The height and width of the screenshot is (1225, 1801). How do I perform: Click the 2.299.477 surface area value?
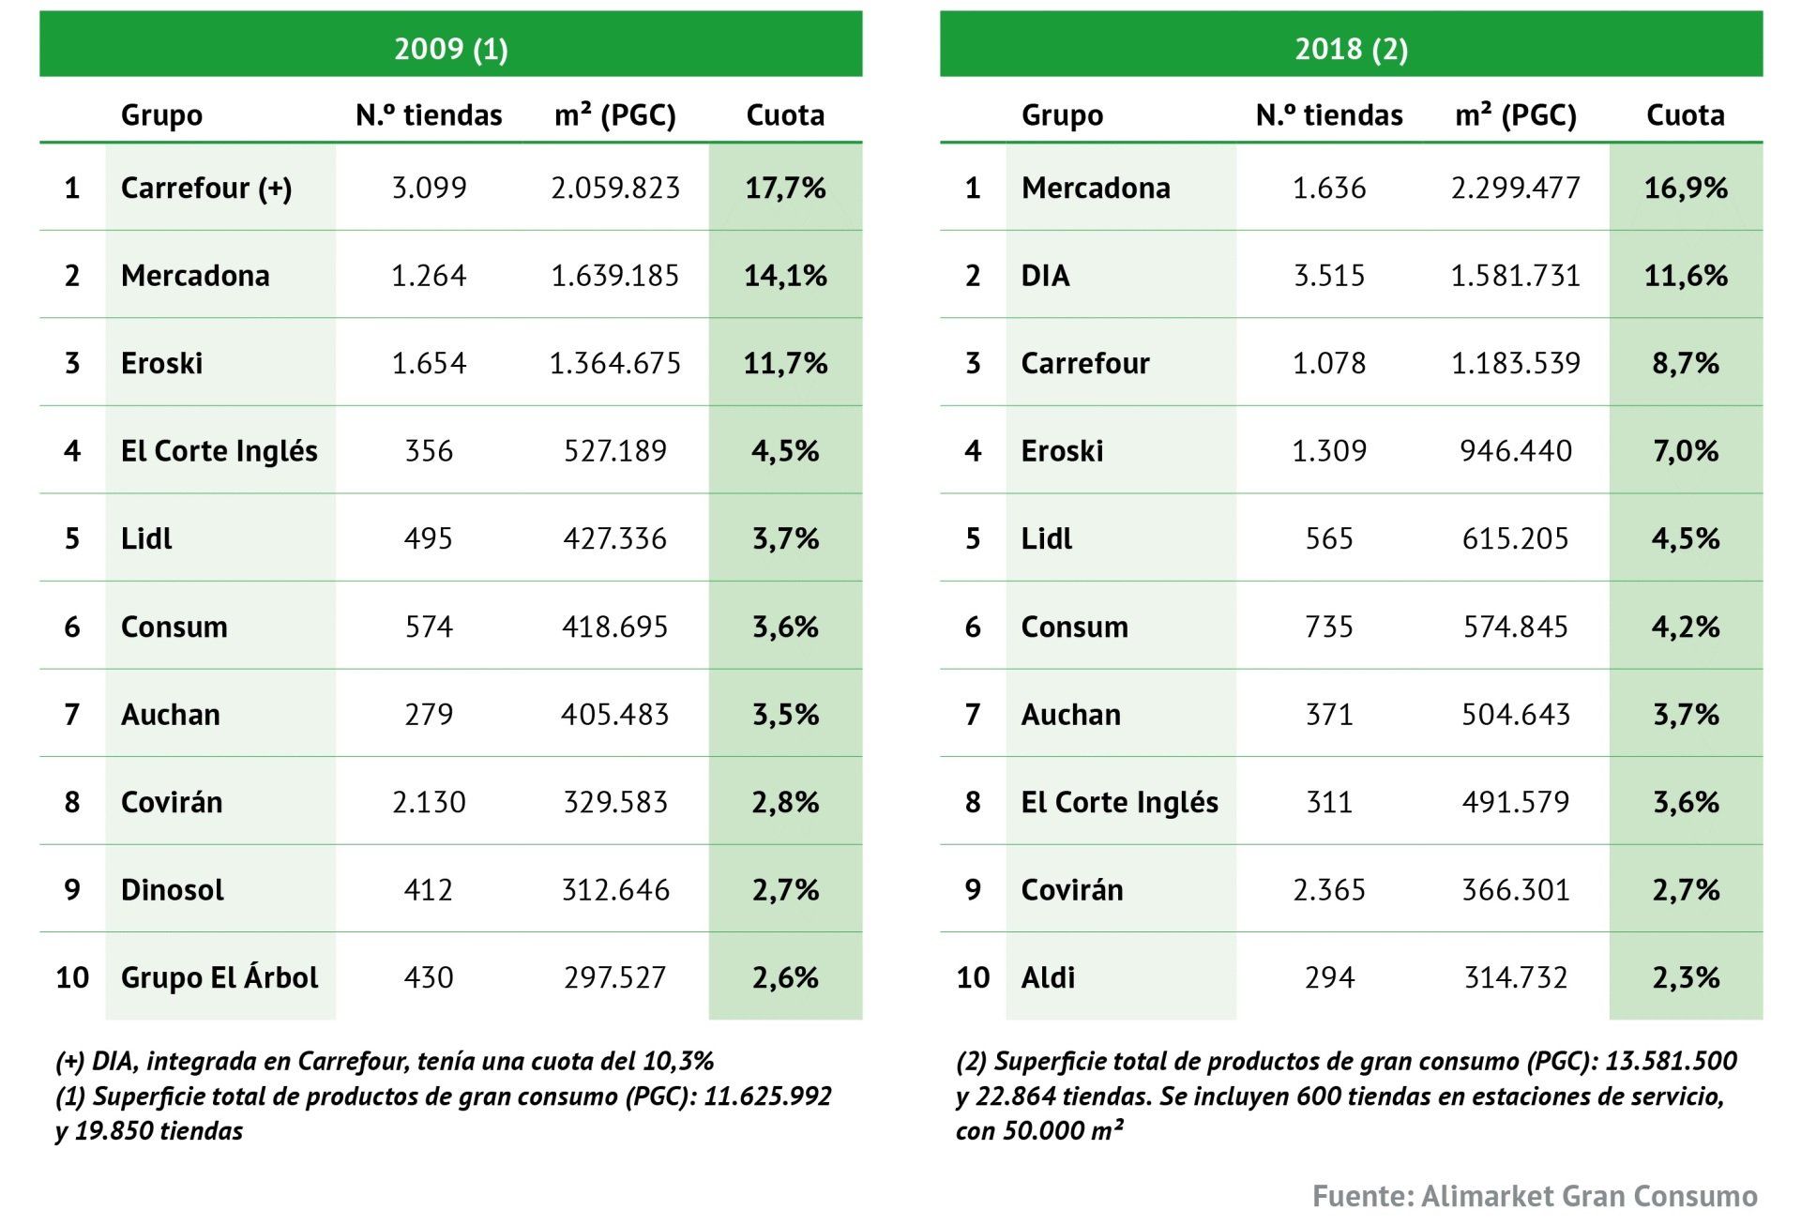point(1516,188)
